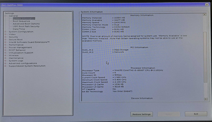Click the Processor L3 Cache 9216 KB value
Screen dimensions: 212x122
coord(118,87)
